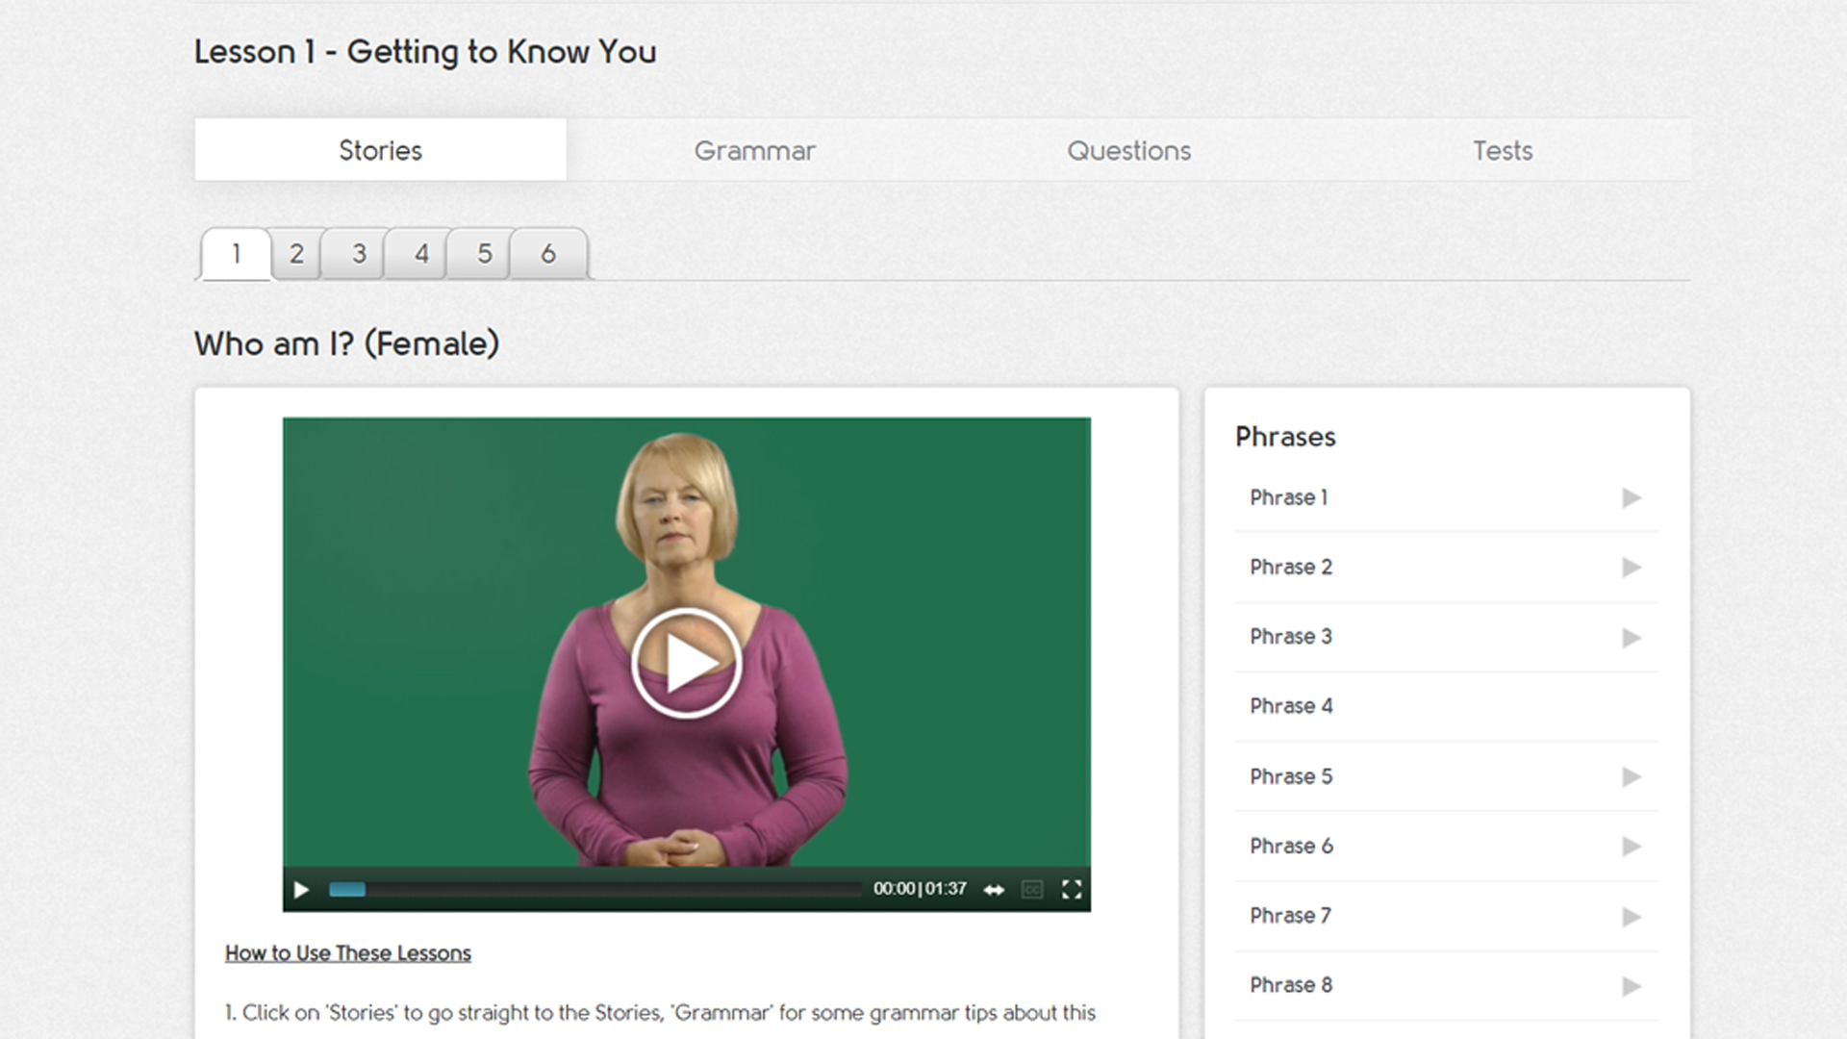Play Phrase 2 using its arrow icon
The image size is (1847, 1039).
click(x=1631, y=568)
